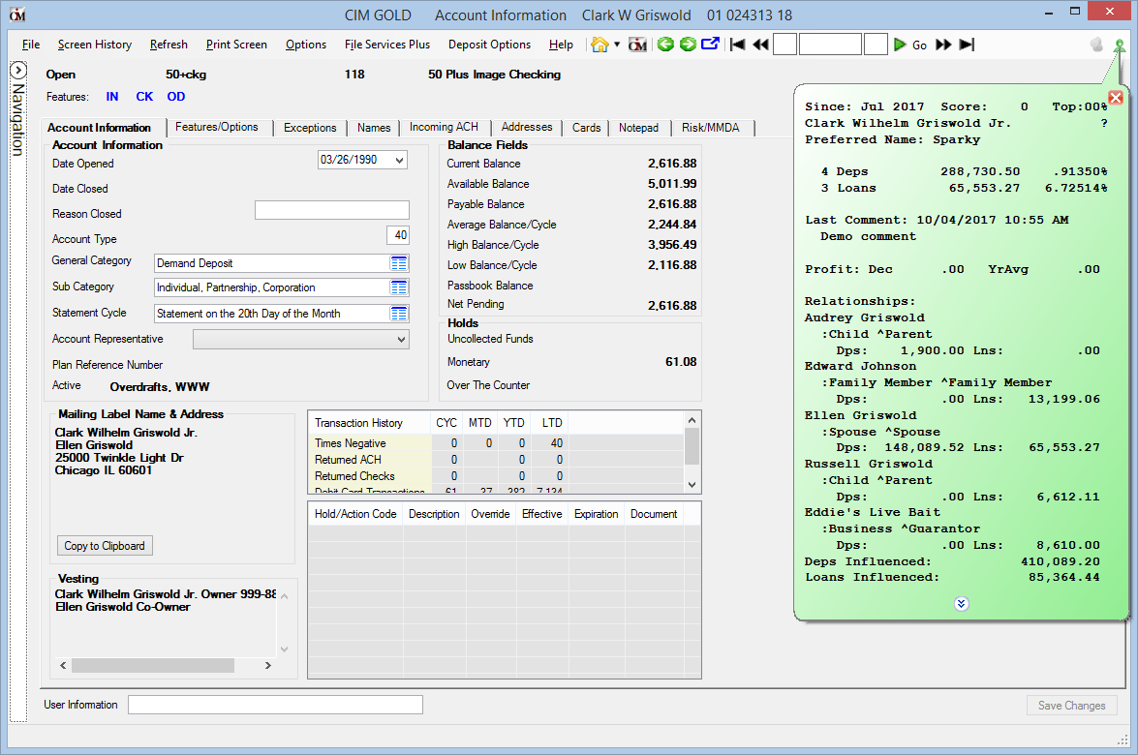Switch to the Notepad tab
The image size is (1138, 755).
tap(638, 128)
